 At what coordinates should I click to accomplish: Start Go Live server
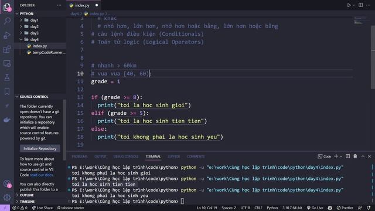[x=315, y=208]
